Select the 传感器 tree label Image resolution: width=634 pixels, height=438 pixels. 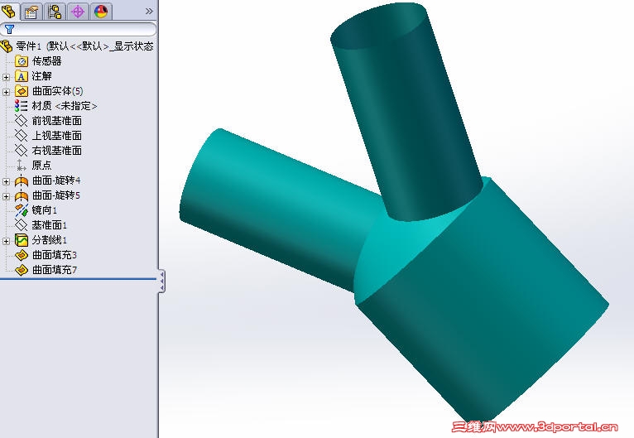47,61
